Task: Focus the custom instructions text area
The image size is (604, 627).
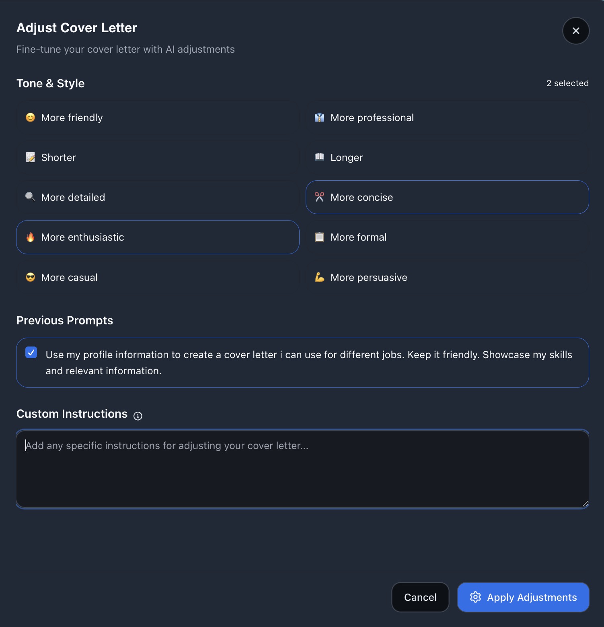Action: click(x=302, y=469)
